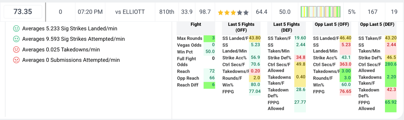
Task: Click the third gold star rating
Action: coord(233,12)
